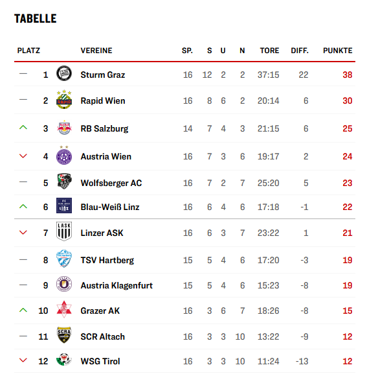This screenshot has height=387, width=367.
Task: Click the WSG Tirol crest
Action: 64,360
